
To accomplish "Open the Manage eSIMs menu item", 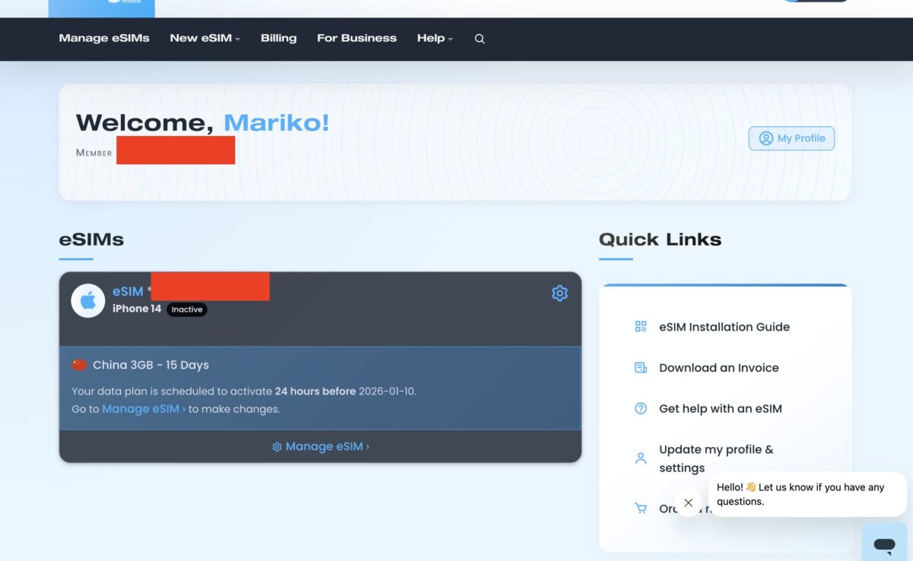I will (x=104, y=38).
